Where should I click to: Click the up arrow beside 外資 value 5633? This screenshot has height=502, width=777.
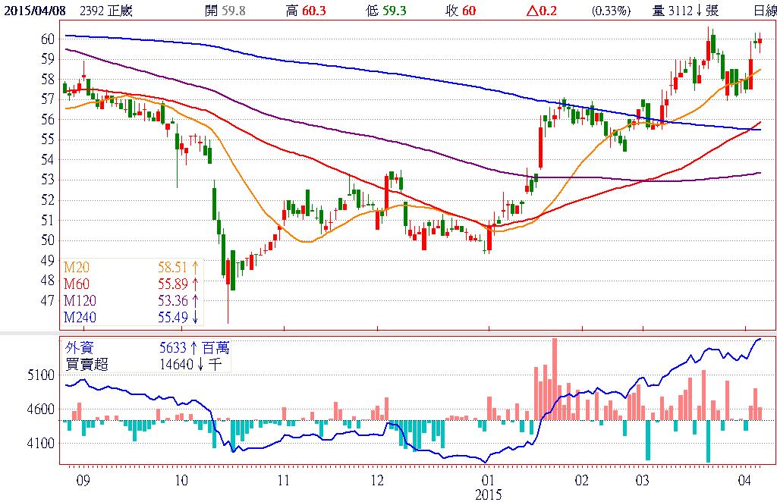[190, 348]
